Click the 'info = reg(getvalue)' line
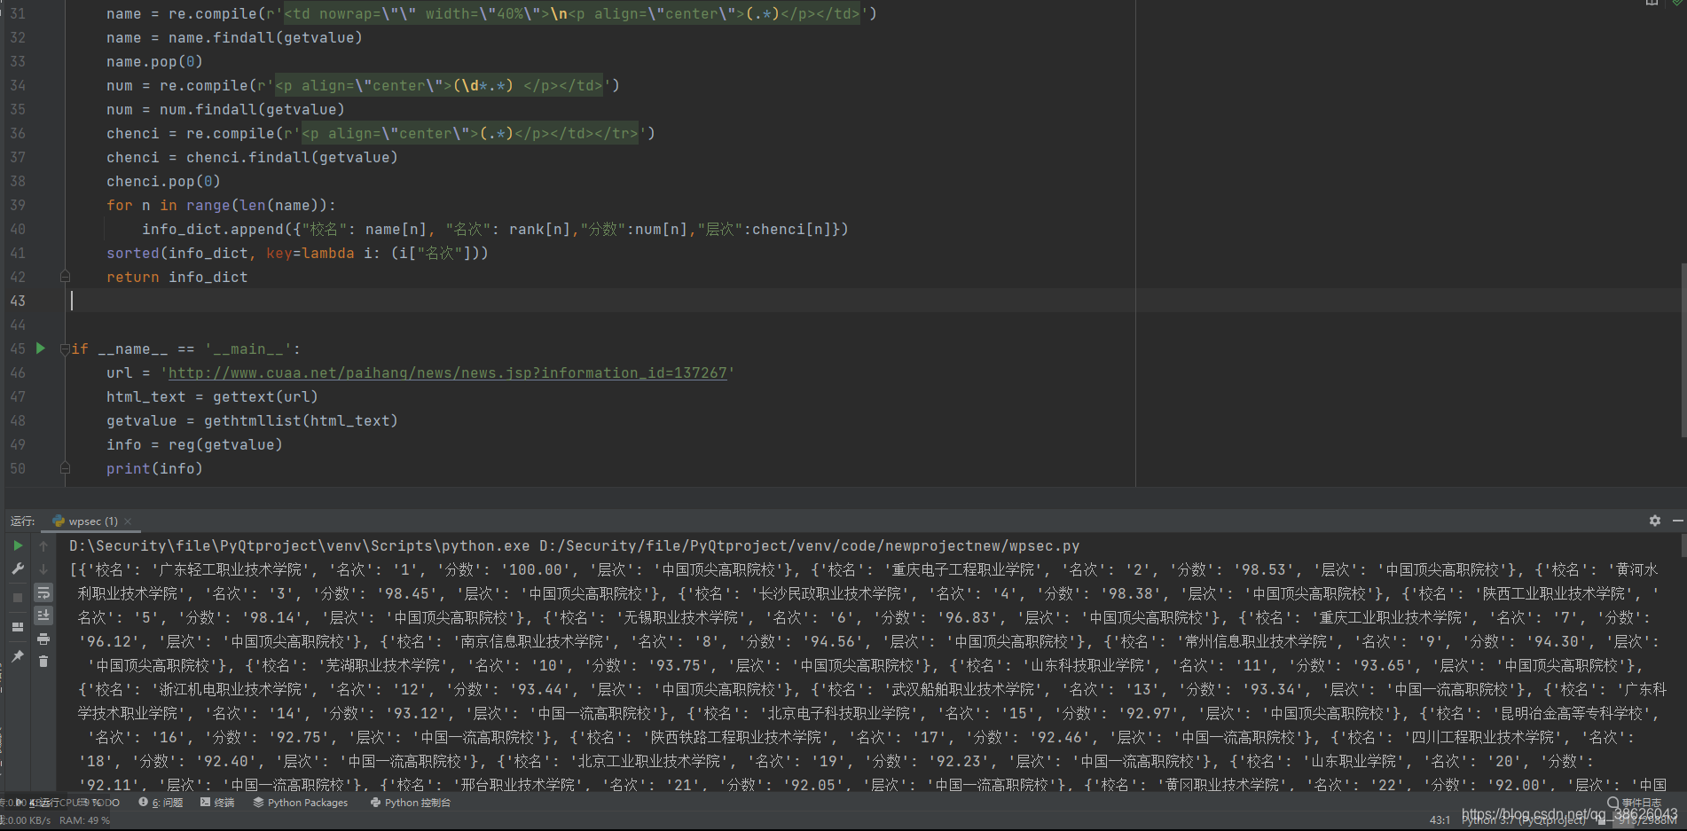1687x831 pixels. (x=194, y=445)
